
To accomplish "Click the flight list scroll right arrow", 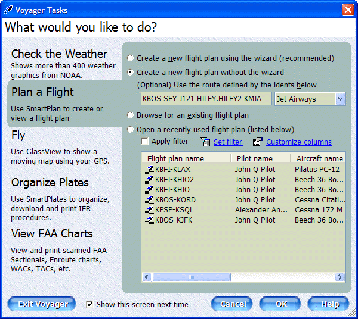I will click(x=340, y=277).
